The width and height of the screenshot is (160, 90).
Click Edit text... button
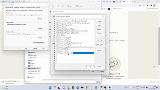click(99, 50)
